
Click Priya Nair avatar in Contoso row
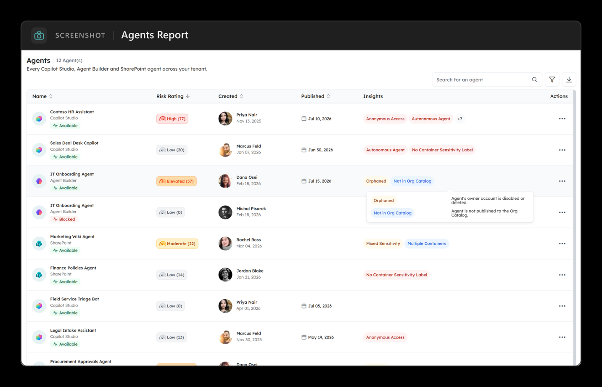[225, 119]
